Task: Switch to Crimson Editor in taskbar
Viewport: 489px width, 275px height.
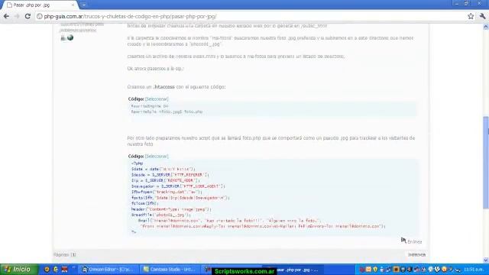Action: (x=108, y=270)
